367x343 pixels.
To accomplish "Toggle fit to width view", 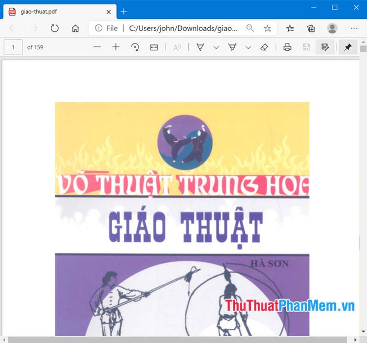I will 154,48.
